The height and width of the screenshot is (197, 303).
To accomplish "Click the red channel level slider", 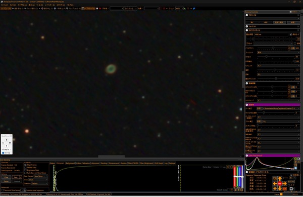I will [x=235, y=177].
